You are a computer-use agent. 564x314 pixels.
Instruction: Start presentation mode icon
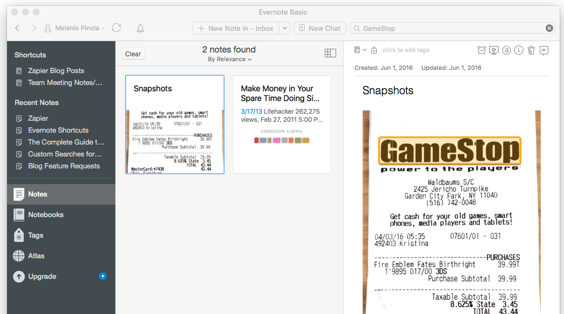point(494,50)
